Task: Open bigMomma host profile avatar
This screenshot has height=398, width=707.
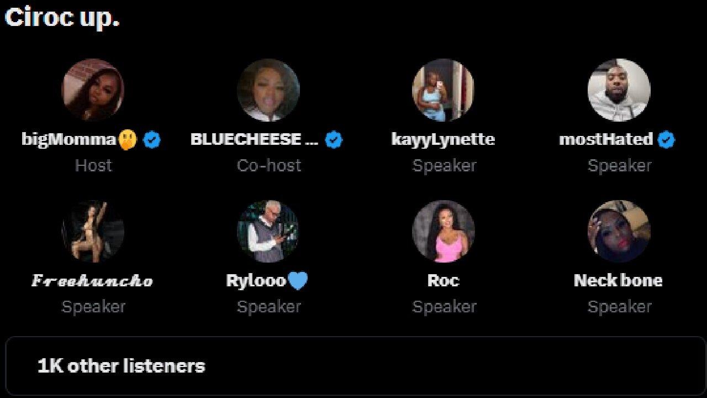Action: tap(93, 90)
